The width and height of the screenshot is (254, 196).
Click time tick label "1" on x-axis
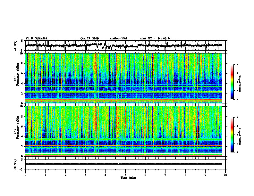click(x=45, y=175)
